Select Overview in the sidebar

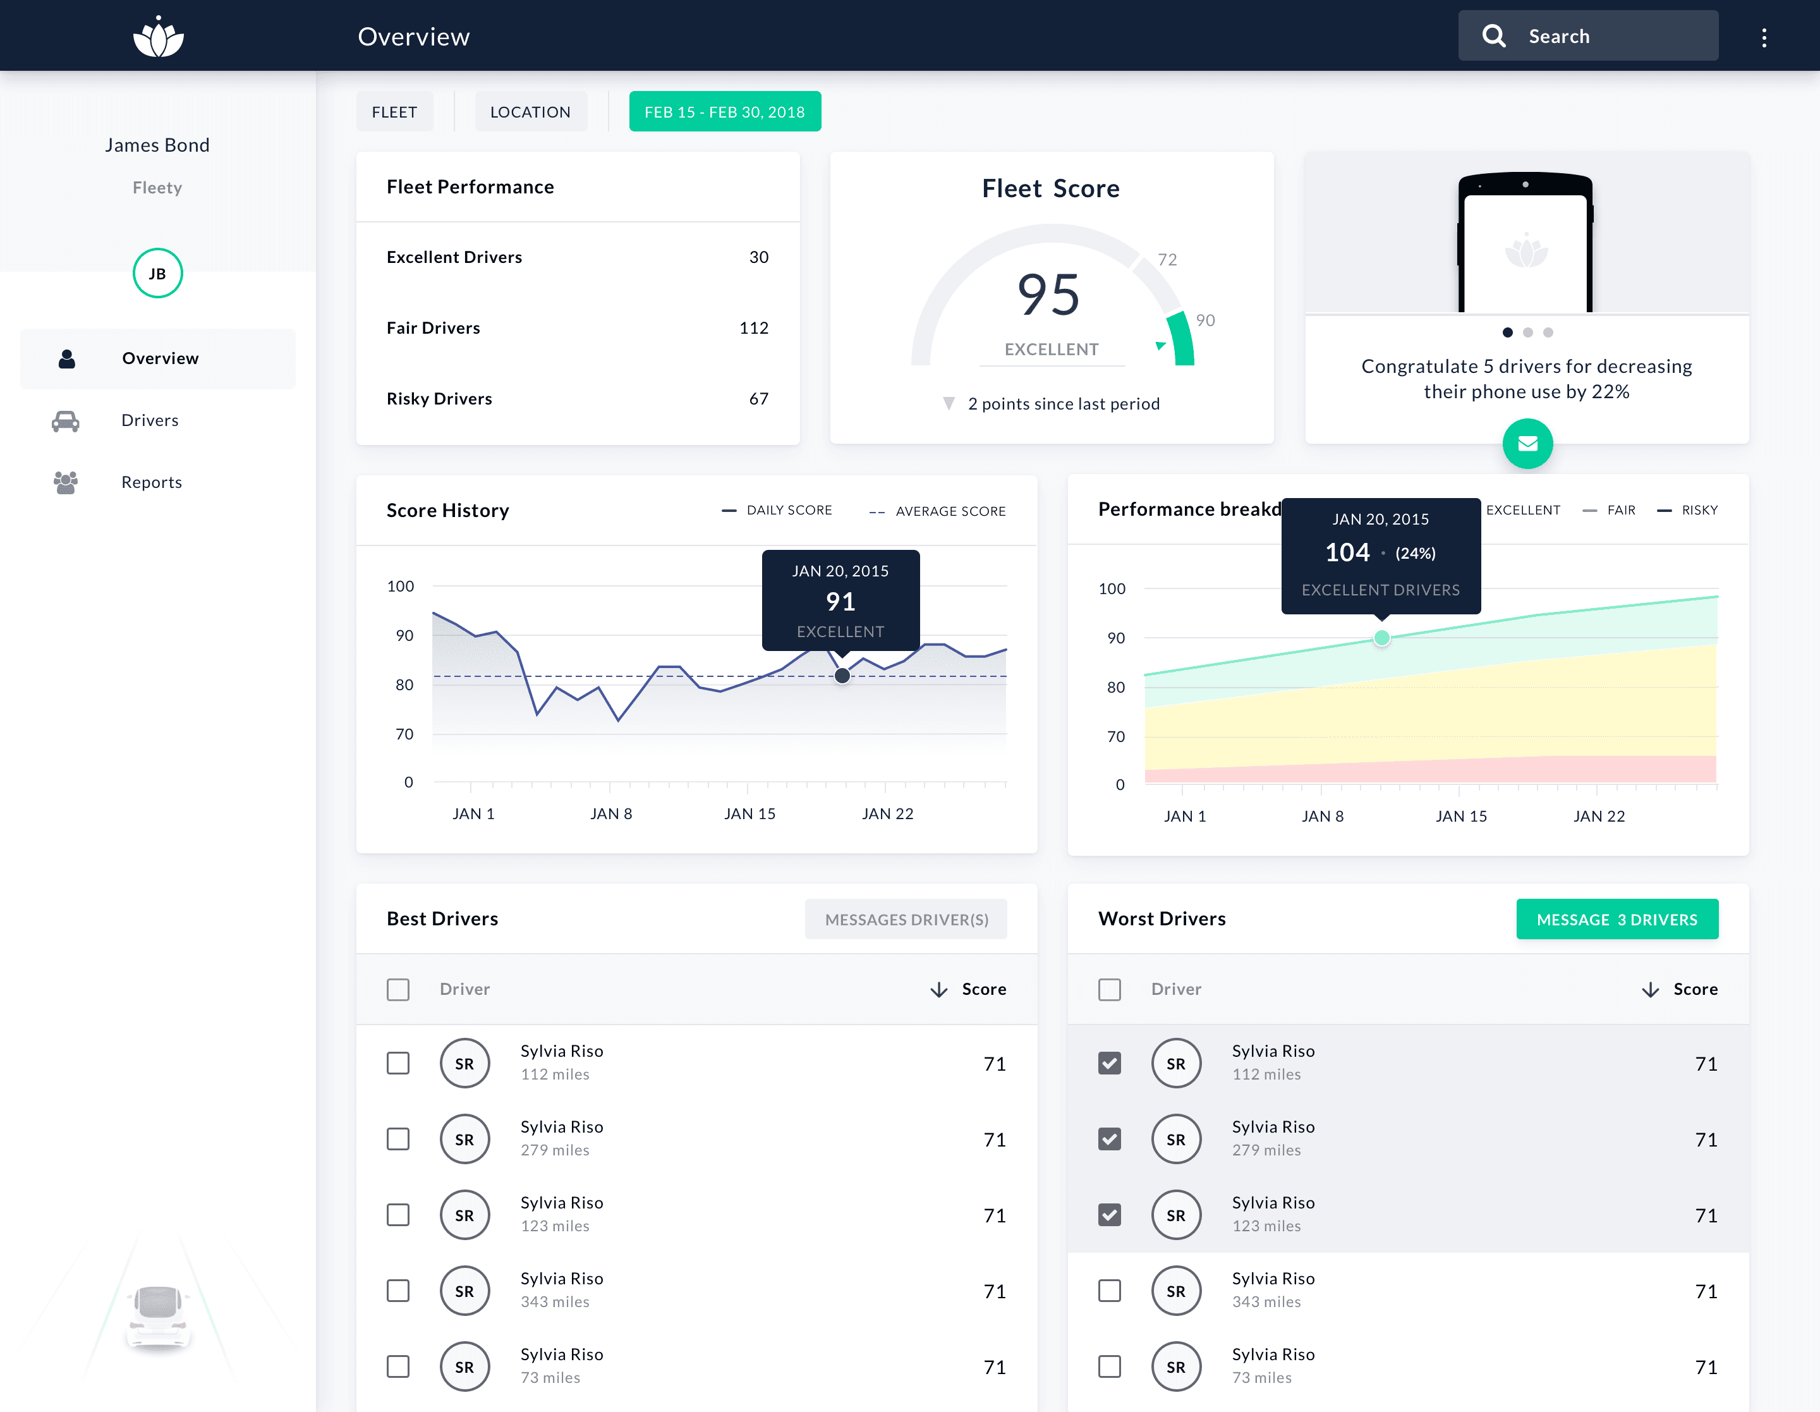[160, 358]
